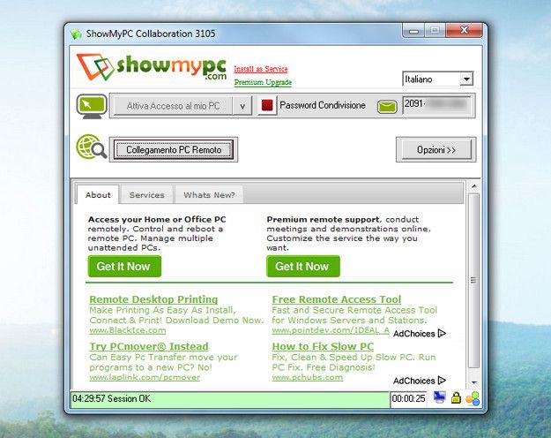Click the vertical scrollbar thumb

click(474, 281)
